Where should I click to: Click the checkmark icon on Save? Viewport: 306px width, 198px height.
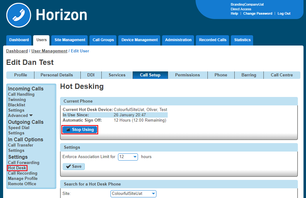[x=68, y=167]
